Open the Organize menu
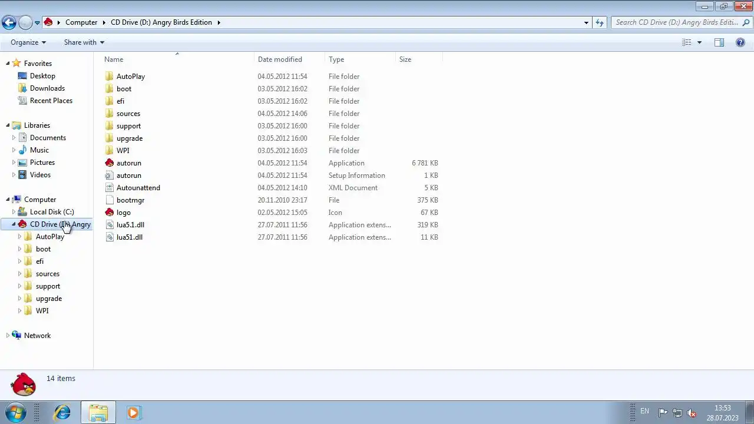 coord(28,42)
